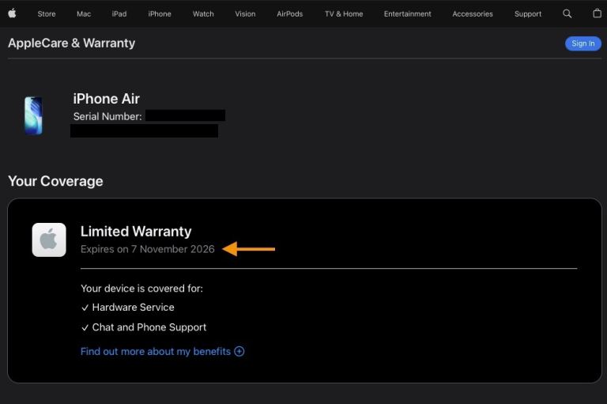Open the AirPods menu
The image size is (607, 404).
click(x=289, y=14)
